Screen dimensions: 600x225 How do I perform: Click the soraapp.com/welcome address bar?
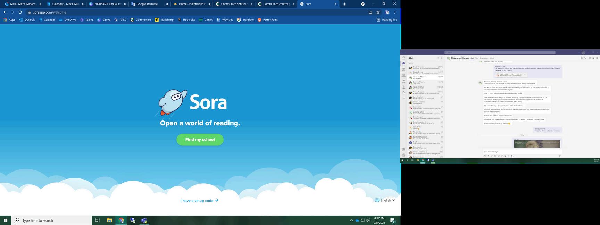click(x=198, y=12)
